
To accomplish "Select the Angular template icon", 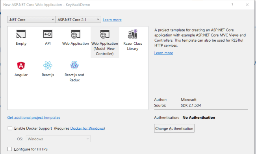I will coord(21,66).
